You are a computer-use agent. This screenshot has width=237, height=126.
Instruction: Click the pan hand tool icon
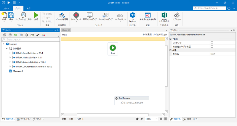pos(137,119)
